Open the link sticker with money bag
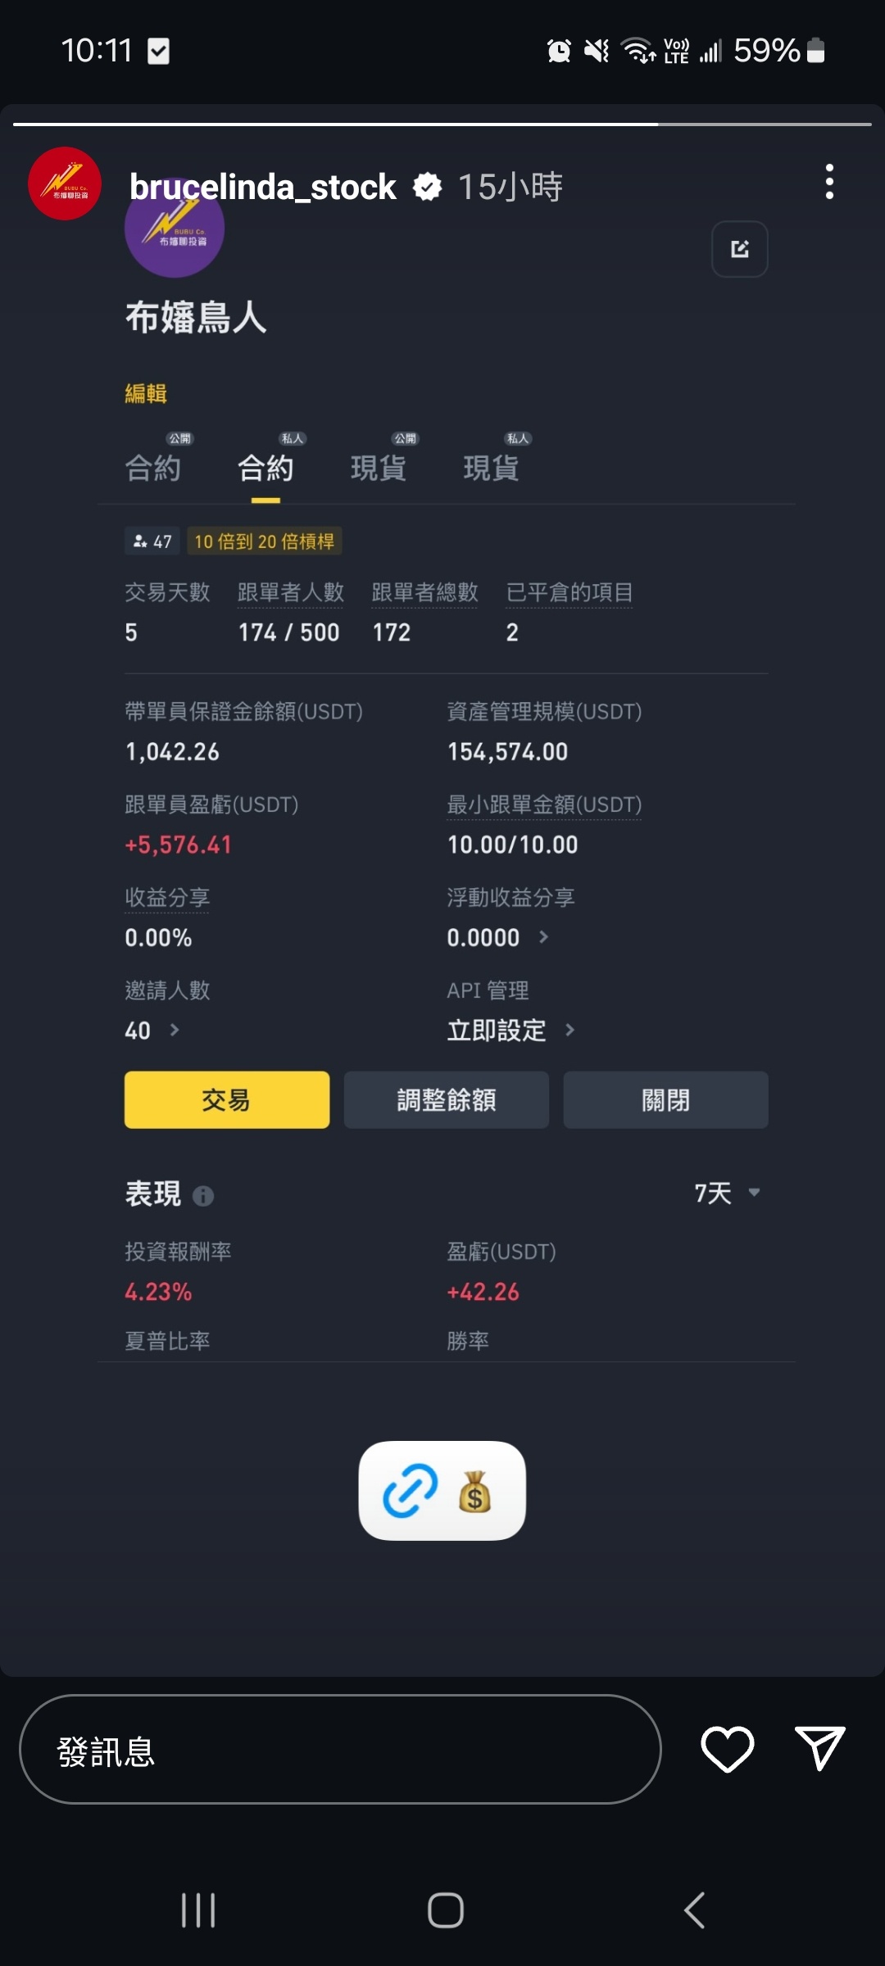The width and height of the screenshot is (885, 1966). pyautogui.click(x=442, y=1491)
